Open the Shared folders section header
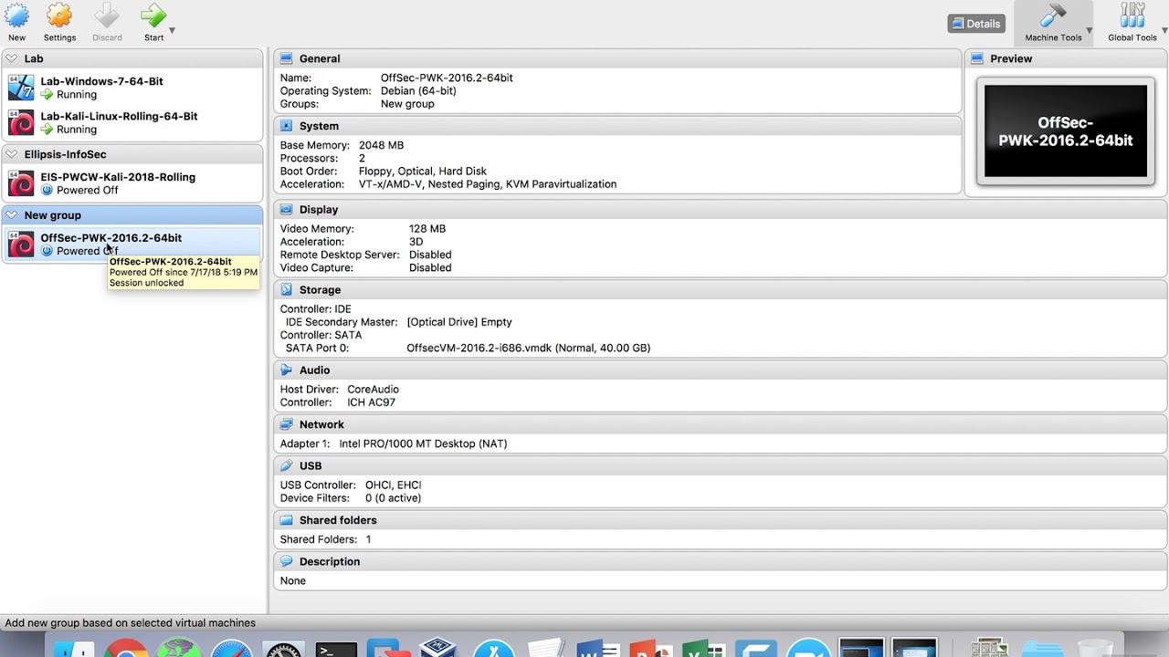The height and width of the screenshot is (657, 1169). [720, 520]
